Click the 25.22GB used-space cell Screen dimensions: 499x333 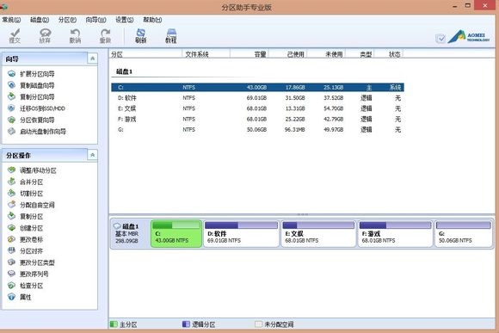[295, 119]
